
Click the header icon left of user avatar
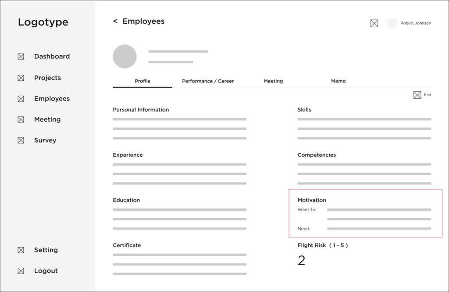[x=374, y=23]
